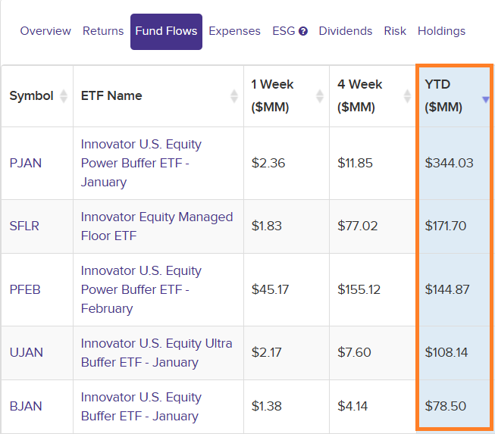Click the ETF Name column header text
The width and height of the screenshot is (495, 434).
(111, 96)
